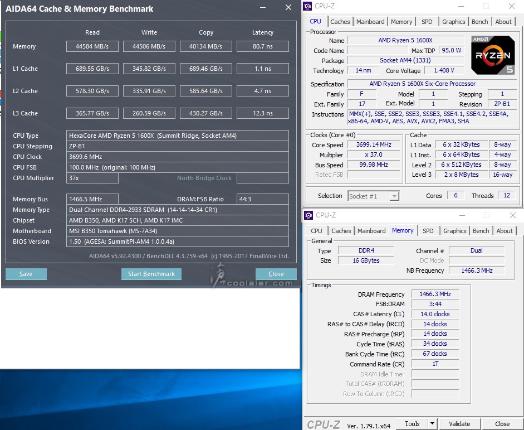This screenshot has height=430, width=524.
Task: Click the Level 3 cache value 2 x 8 MBytes
Action: (x=461, y=175)
